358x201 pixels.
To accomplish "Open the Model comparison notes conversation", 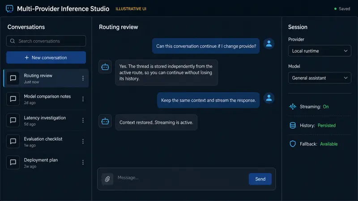I will click(x=46, y=99).
